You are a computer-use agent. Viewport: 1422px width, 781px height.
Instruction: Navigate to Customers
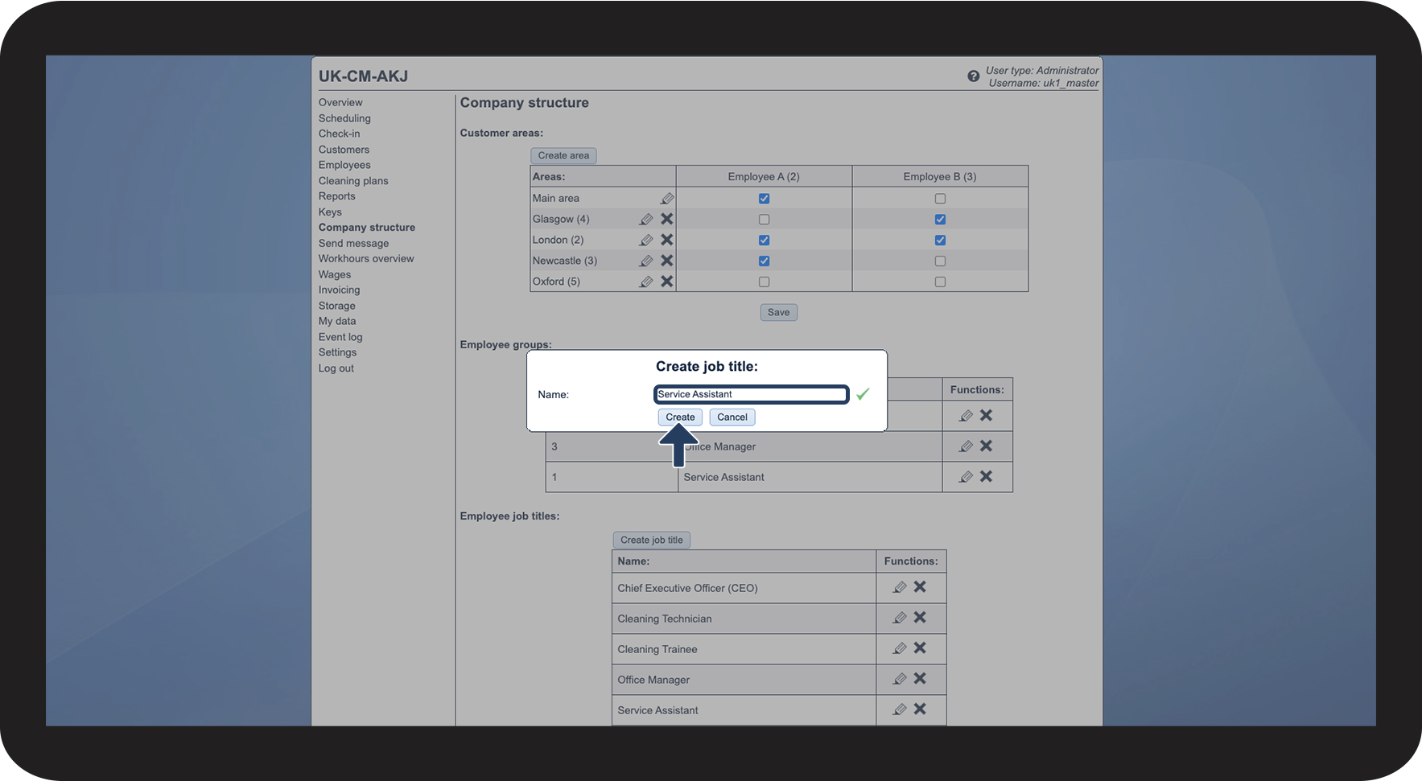(x=344, y=150)
